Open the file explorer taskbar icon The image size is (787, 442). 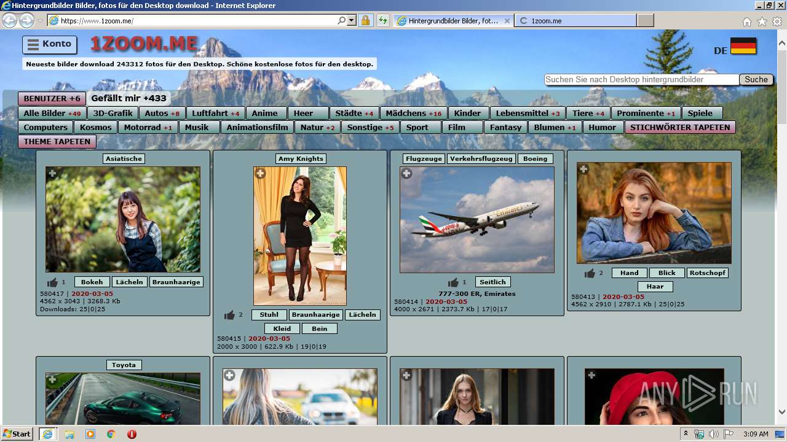[69, 434]
